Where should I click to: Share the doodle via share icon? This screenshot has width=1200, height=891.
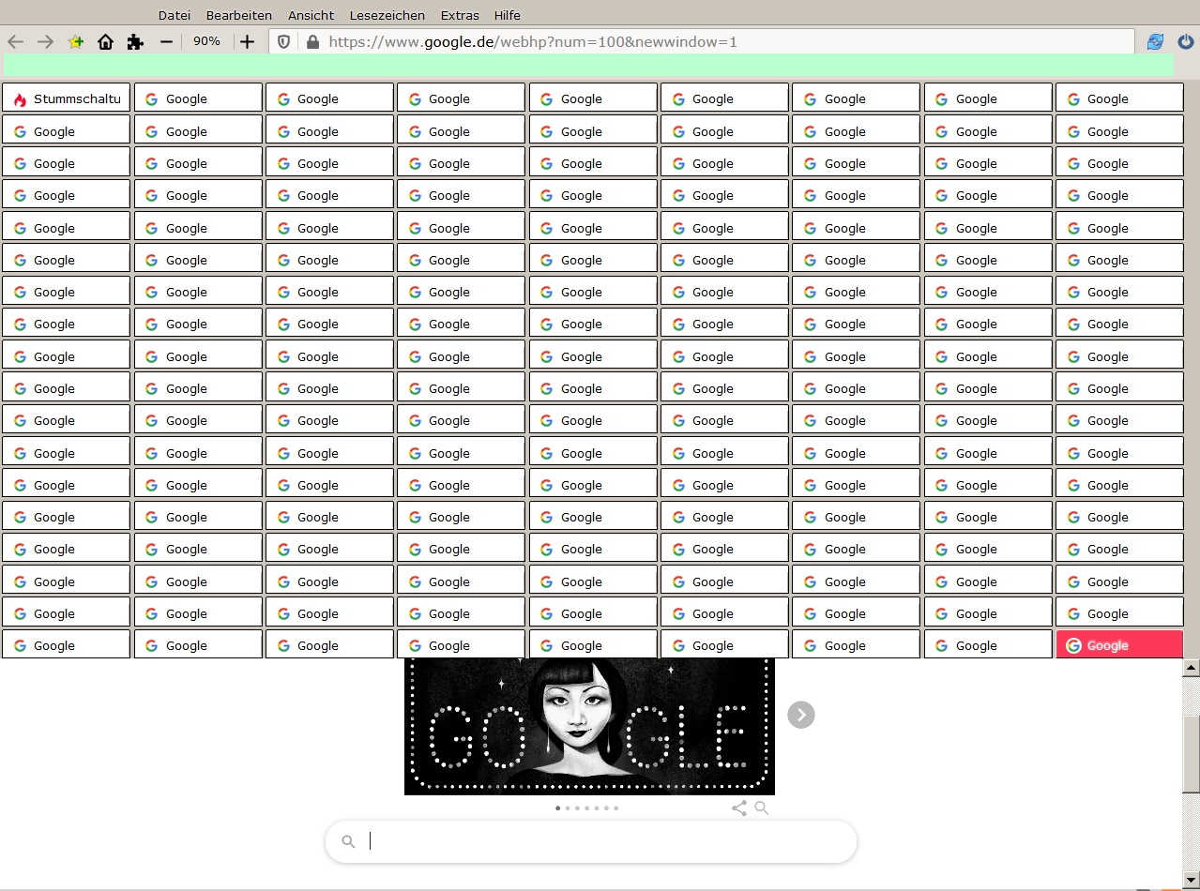(x=739, y=808)
